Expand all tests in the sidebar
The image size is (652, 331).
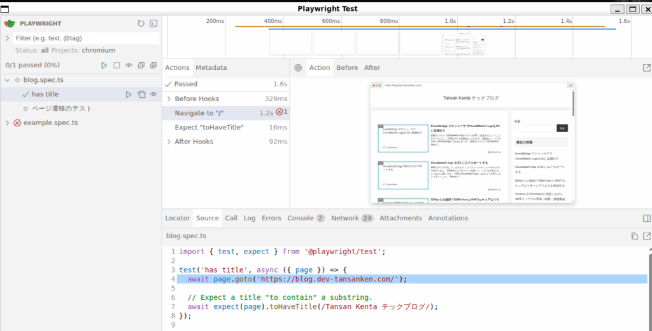pos(153,65)
